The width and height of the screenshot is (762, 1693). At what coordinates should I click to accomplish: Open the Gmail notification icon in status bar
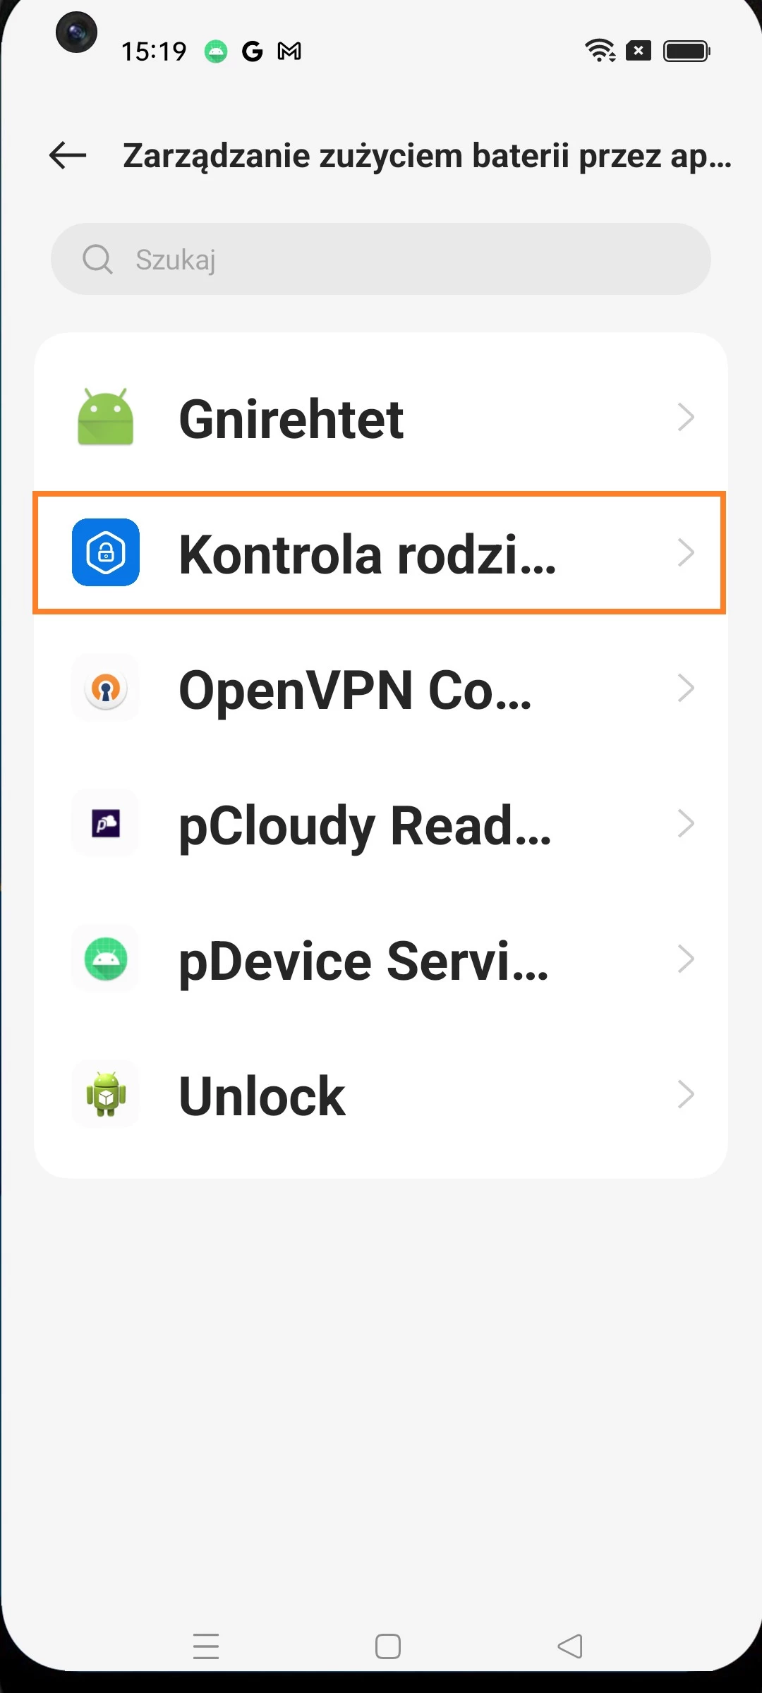(x=289, y=51)
